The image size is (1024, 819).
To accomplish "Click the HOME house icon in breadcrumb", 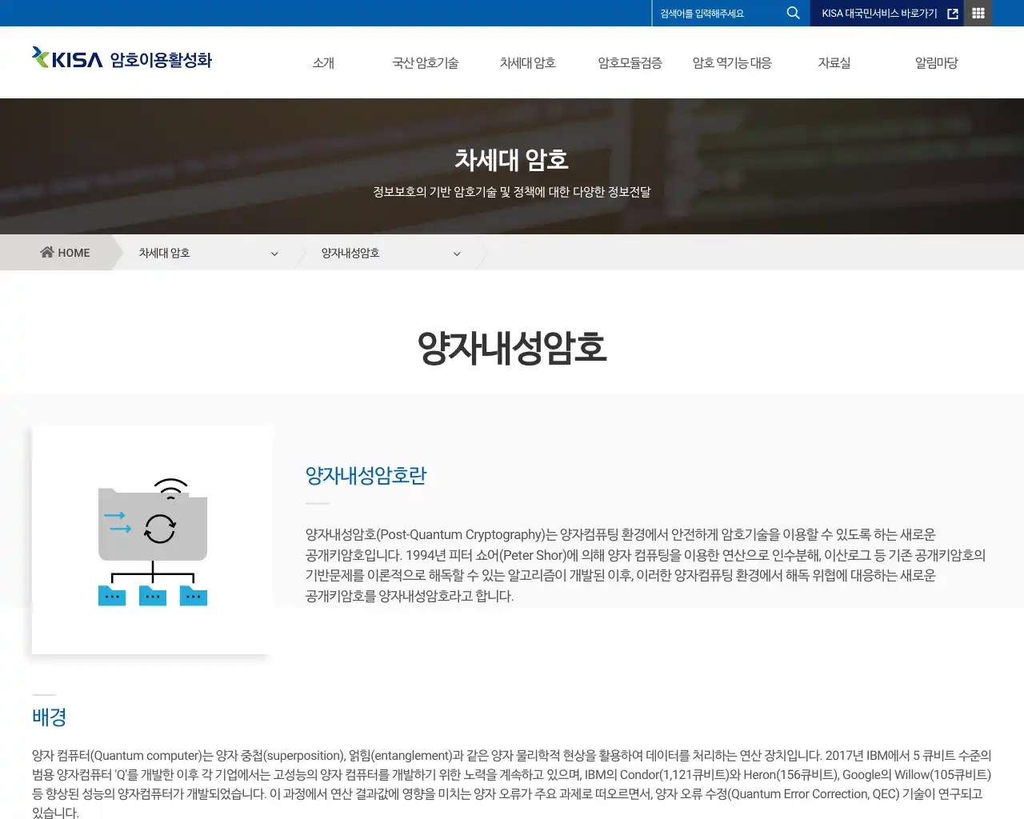I will tap(47, 252).
